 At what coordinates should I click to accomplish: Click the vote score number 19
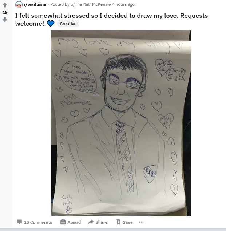(5, 12)
